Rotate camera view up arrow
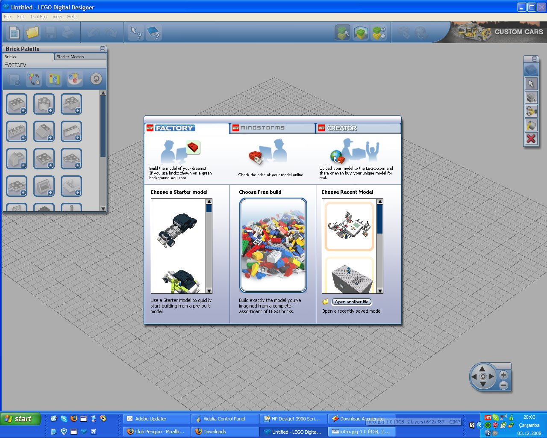This screenshot has height=438, width=547. point(482,368)
